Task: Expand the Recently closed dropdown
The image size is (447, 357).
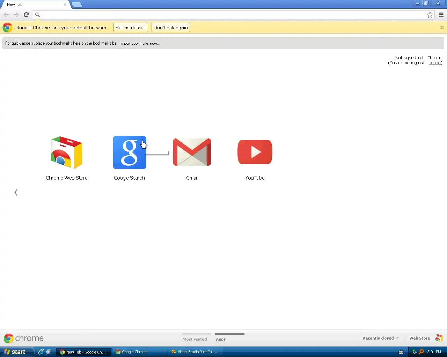Action: (x=380, y=338)
